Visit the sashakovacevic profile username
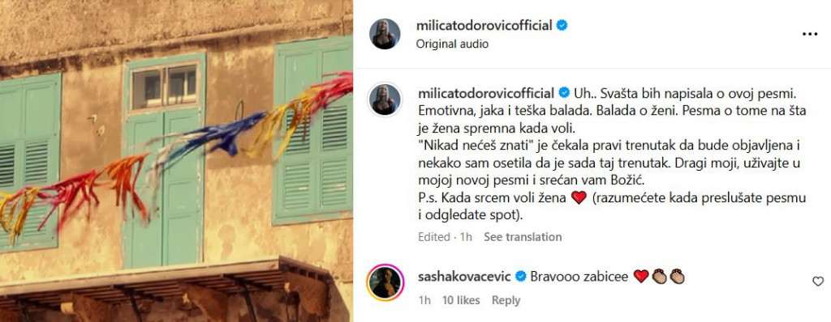This screenshot has height=322, width=831. point(464,276)
